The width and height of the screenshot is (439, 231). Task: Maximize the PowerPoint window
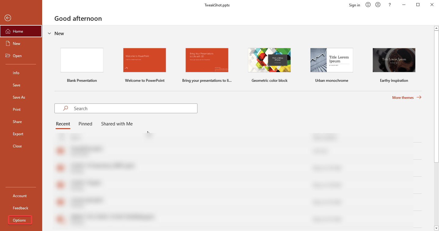point(418,5)
